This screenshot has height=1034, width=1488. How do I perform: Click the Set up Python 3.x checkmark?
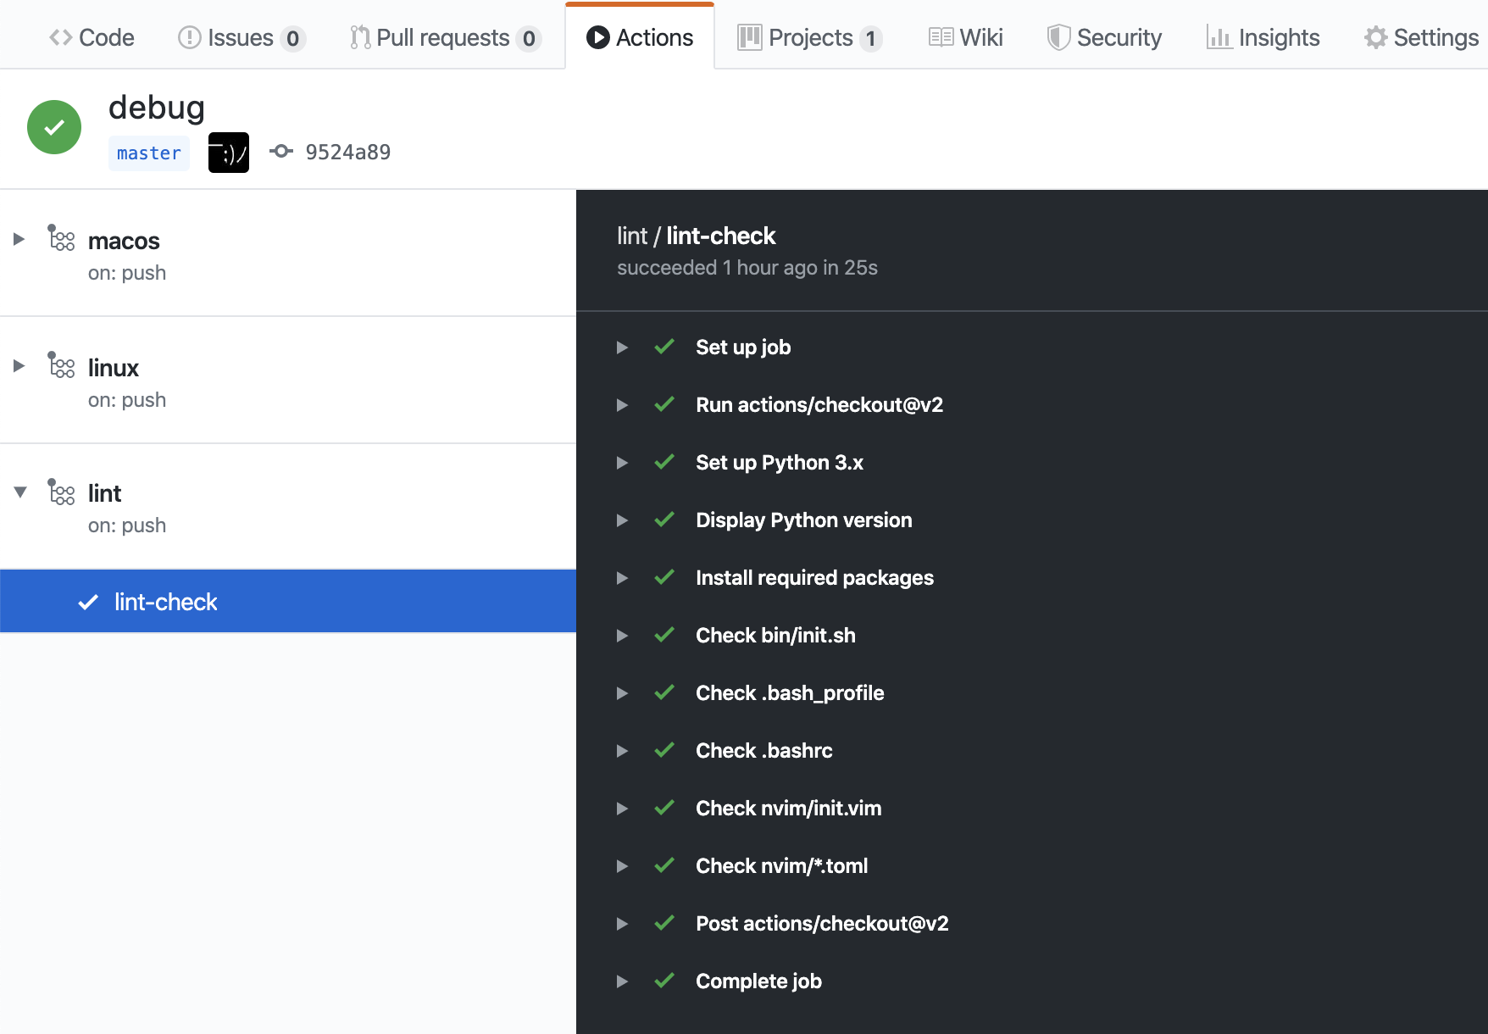click(x=664, y=462)
